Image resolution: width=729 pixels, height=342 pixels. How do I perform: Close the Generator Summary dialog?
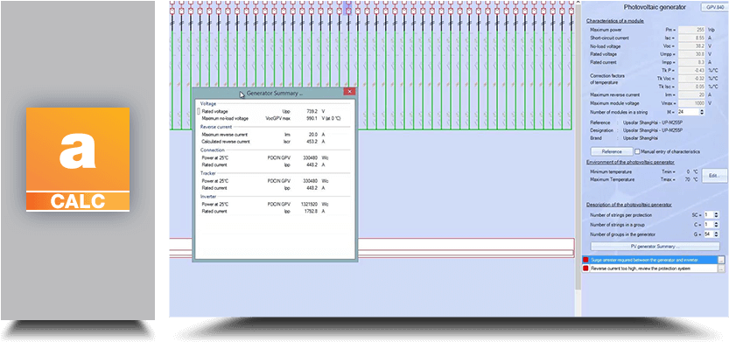pos(350,92)
